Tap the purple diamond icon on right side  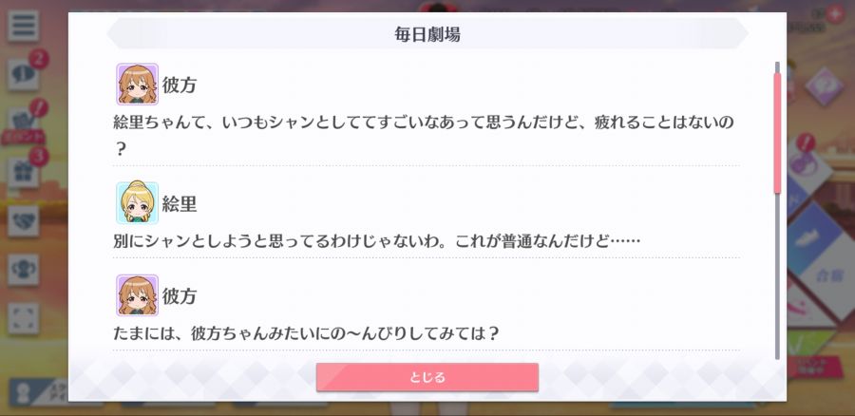click(x=824, y=86)
